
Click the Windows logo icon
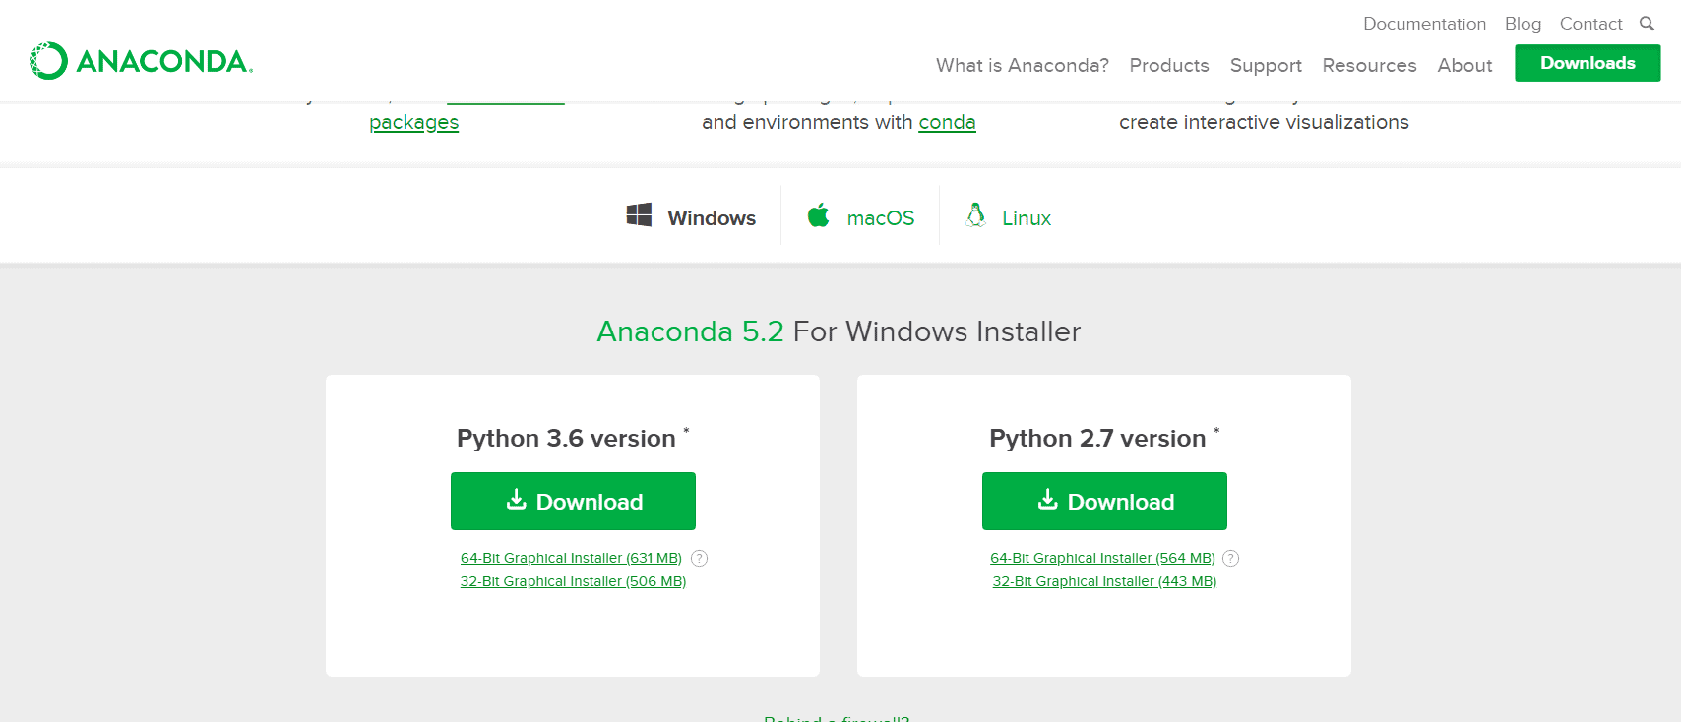coord(639,215)
